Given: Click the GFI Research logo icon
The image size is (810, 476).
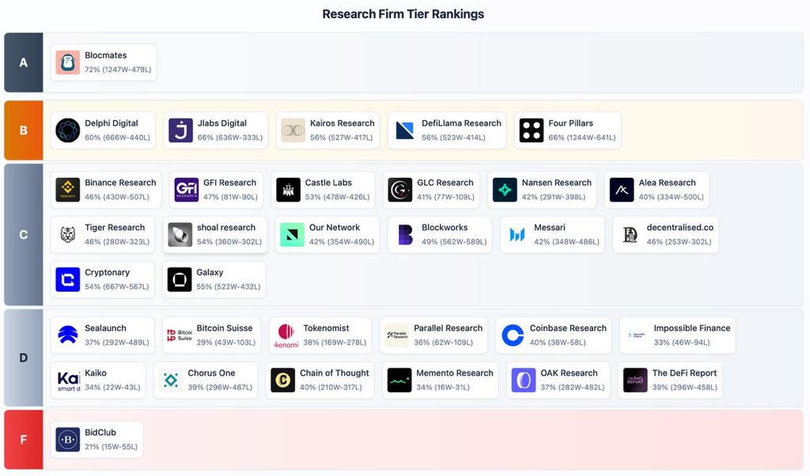Looking at the screenshot, I should [x=187, y=190].
